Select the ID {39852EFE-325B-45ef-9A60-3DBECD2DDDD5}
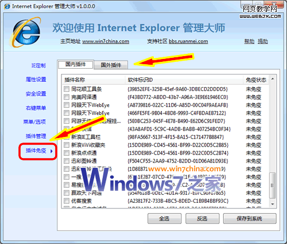The width and height of the screenshot is (287, 244). [x=177, y=89]
